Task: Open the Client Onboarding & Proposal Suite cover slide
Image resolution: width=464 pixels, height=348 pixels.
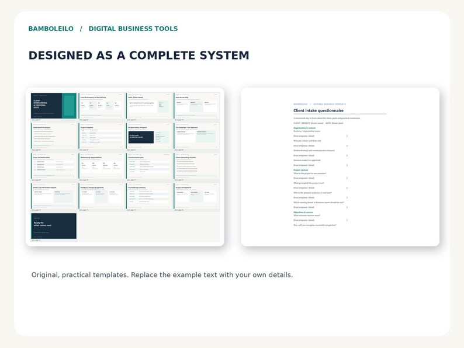Action: (54, 106)
